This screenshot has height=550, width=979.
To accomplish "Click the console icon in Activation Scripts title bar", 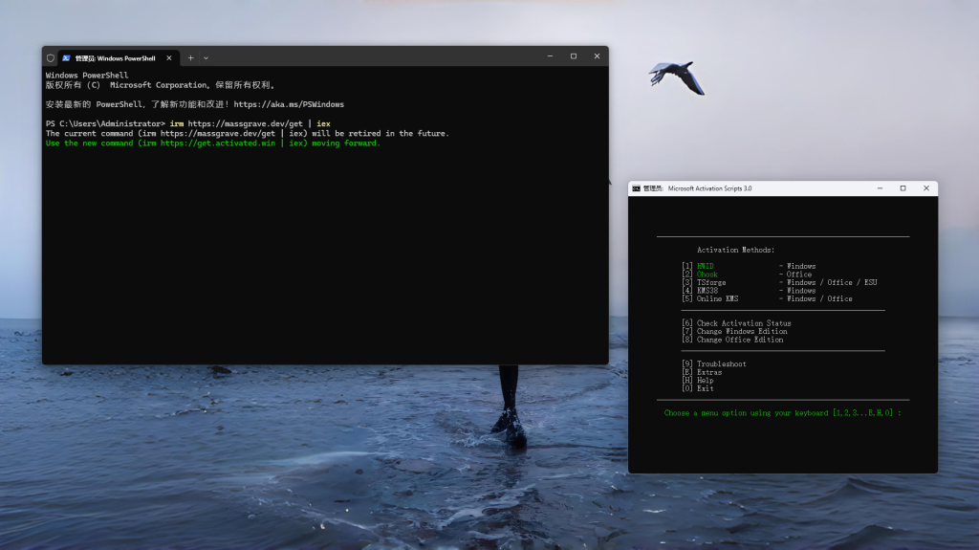I will click(636, 188).
